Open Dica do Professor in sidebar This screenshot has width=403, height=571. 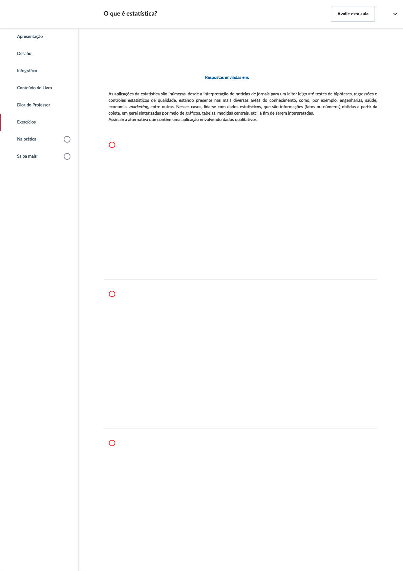click(x=34, y=105)
